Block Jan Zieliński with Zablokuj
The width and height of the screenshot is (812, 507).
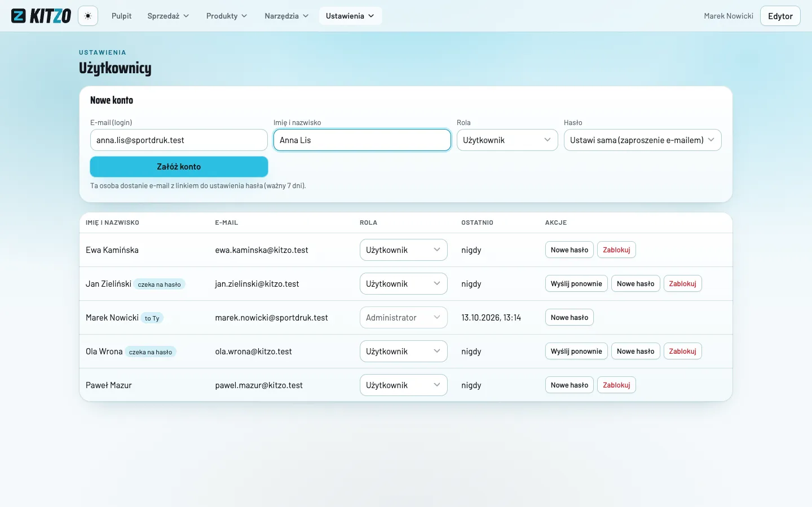point(683,284)
